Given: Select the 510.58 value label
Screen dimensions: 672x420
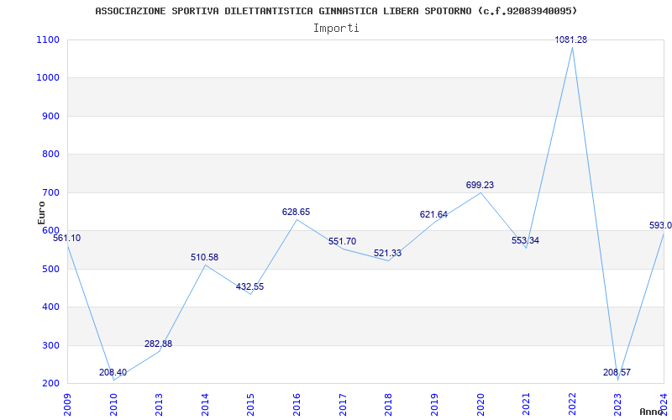Looking at the screenshot, I should pyautogui.click(x=204, y=257).
